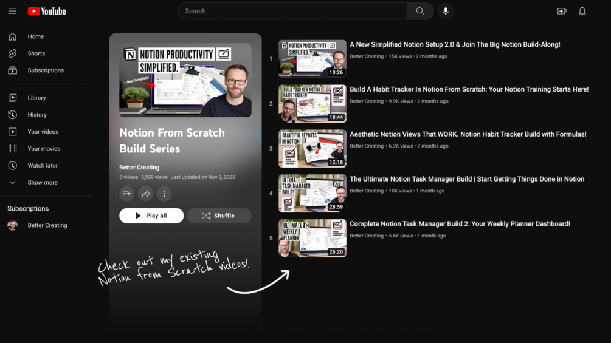Screen dimensions: 611x343
Task: Click 'Last updated on Nov 3, 2022' text
Action: [x=202, y=177]
